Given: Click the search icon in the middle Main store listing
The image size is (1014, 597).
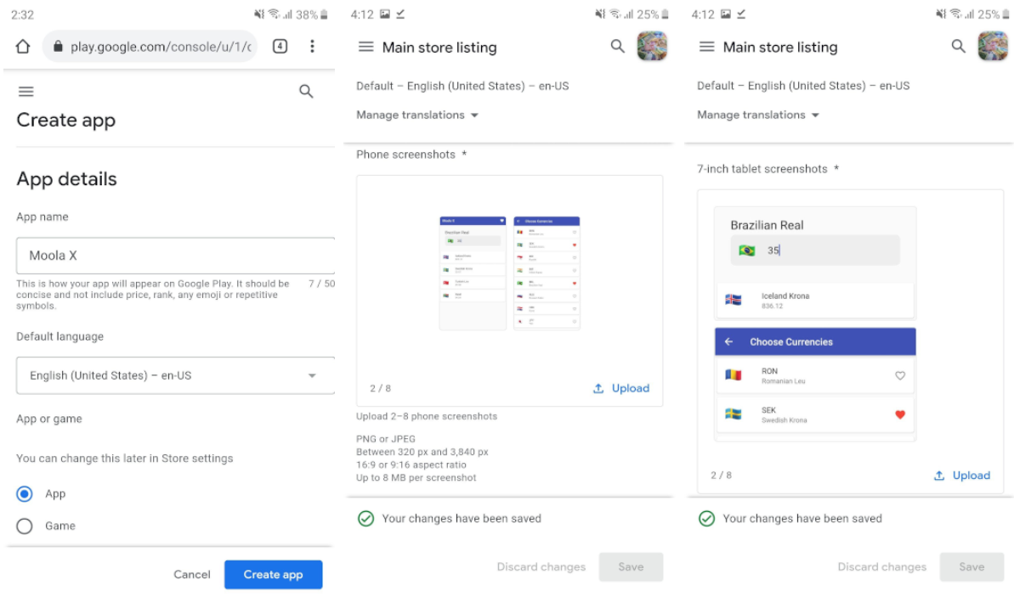Looking at the screenshot, I should (618, 47).
